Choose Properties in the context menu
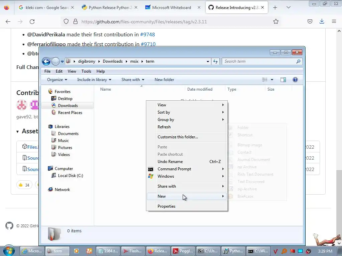 (187, 206)
